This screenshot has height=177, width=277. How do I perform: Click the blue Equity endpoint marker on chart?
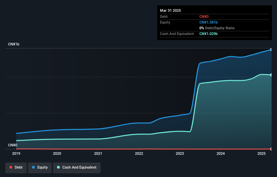coord(271,49)
